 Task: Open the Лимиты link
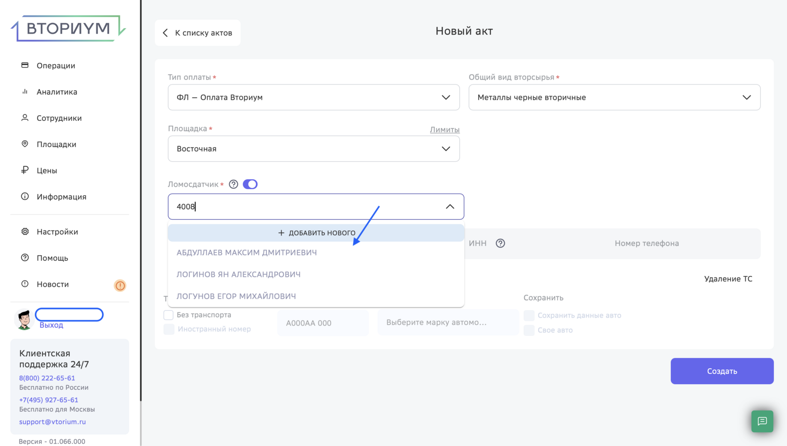pyautogui.click(x=445, y=130)
